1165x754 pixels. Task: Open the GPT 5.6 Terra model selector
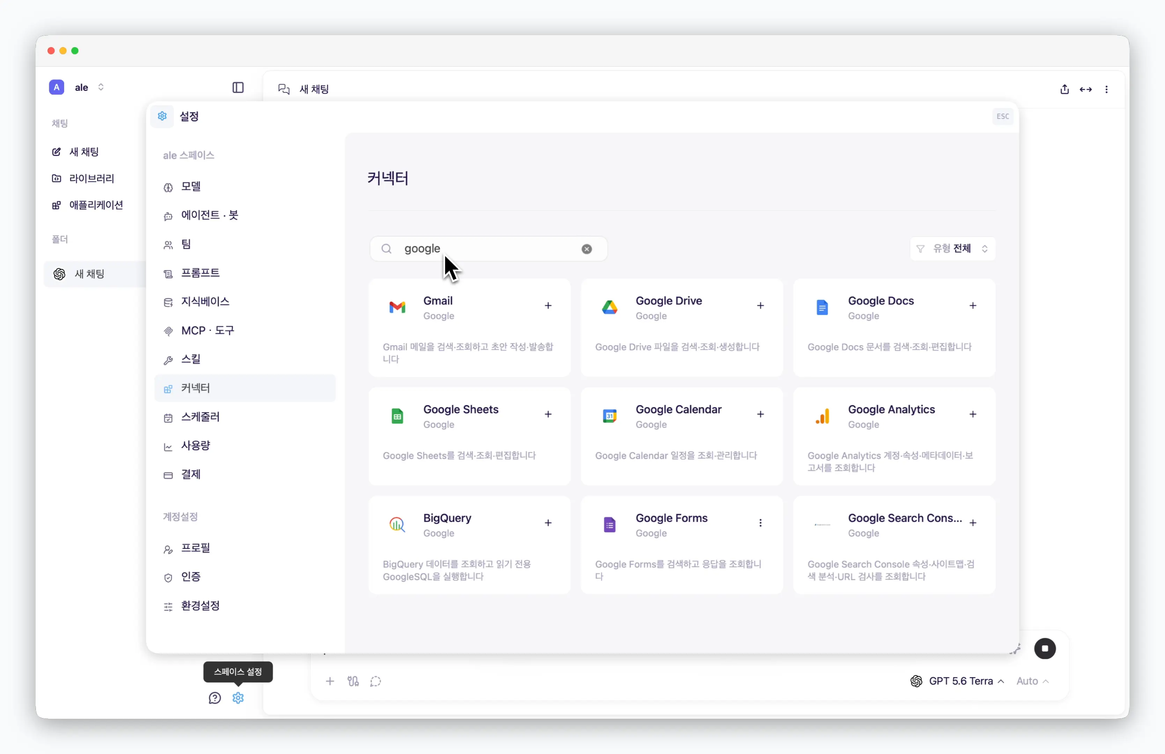pyautogui.click(x=957, y=681)
